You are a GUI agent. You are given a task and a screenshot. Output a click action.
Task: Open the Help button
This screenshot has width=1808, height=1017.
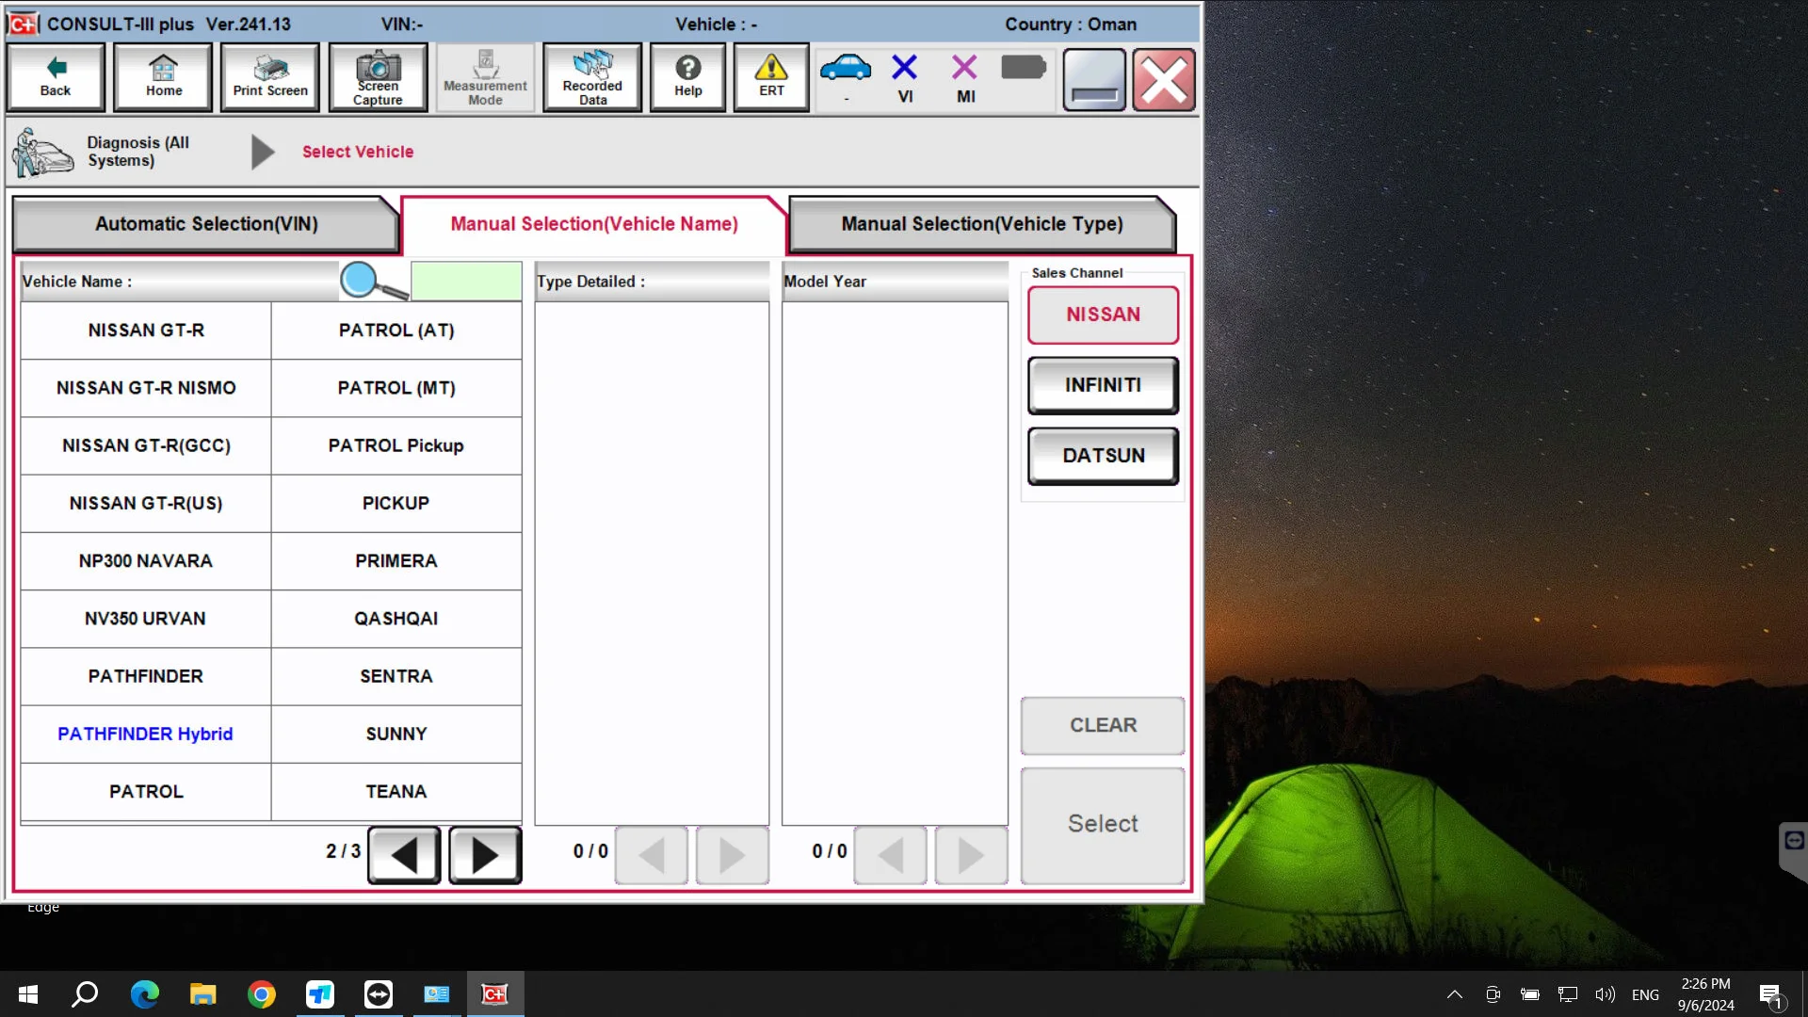pyautogui.click(x=688, y=78)
